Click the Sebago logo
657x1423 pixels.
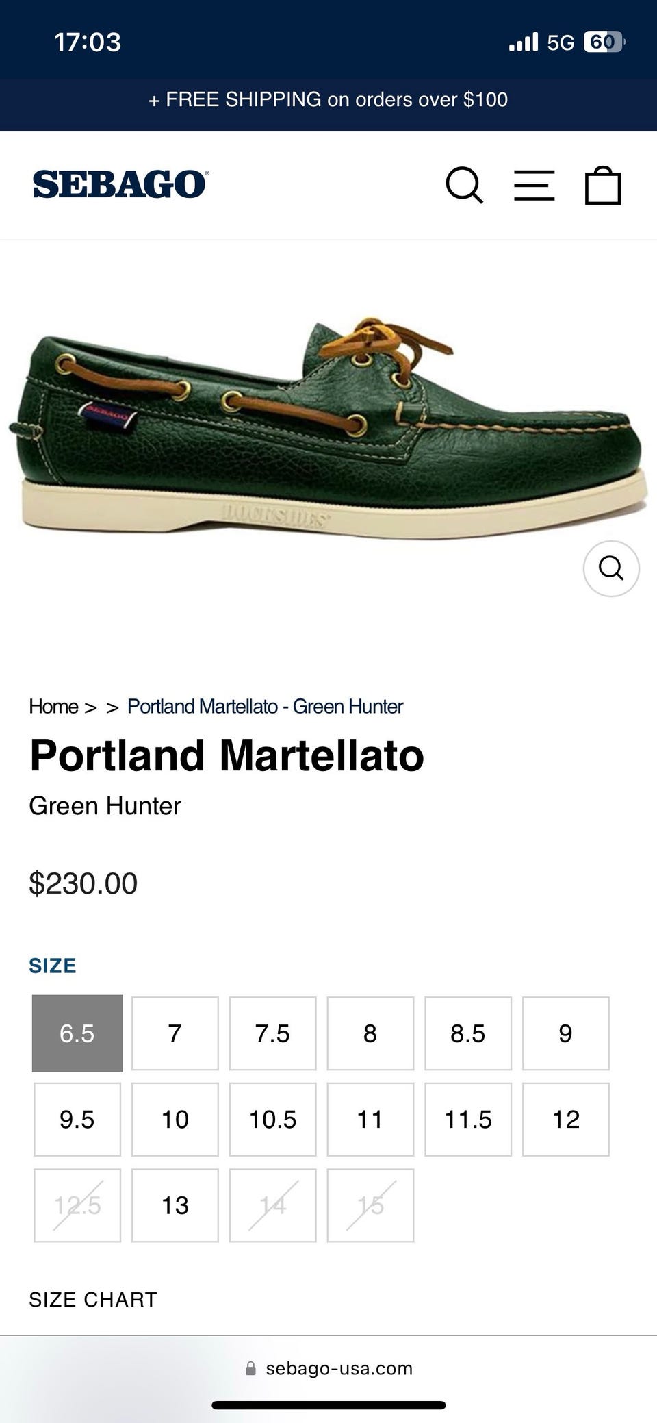pyautogui.click(x=120, y=185)
